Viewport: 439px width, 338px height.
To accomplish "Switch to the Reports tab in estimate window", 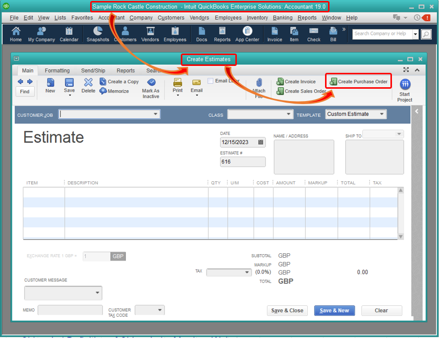I will (x=126, y=70).
